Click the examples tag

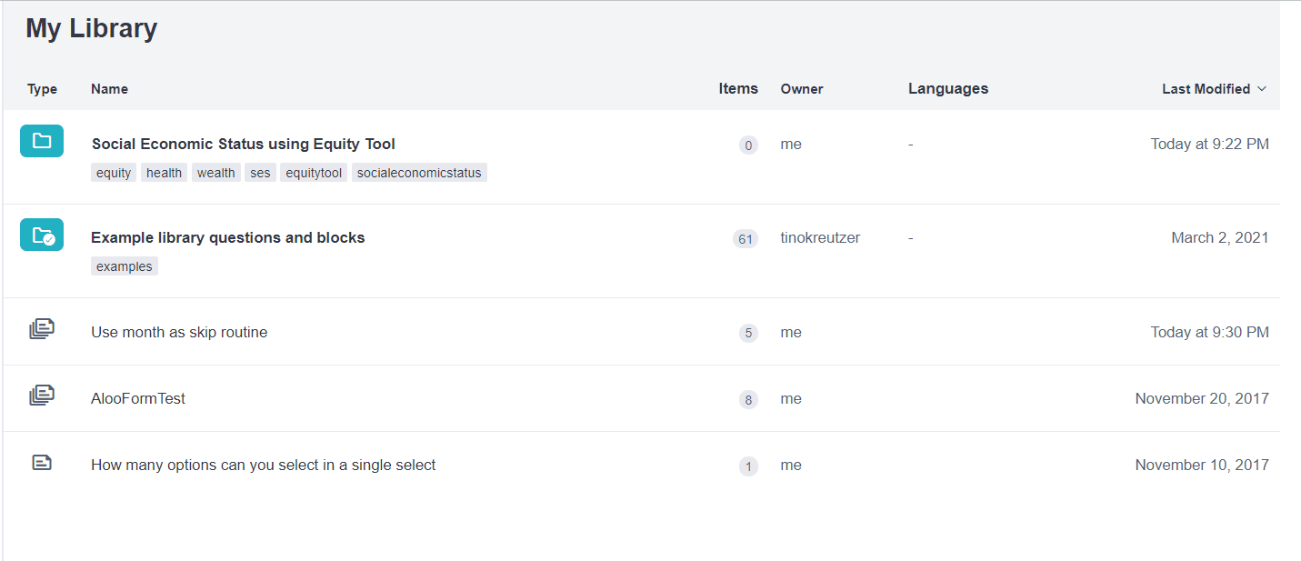tap(125, 266)
